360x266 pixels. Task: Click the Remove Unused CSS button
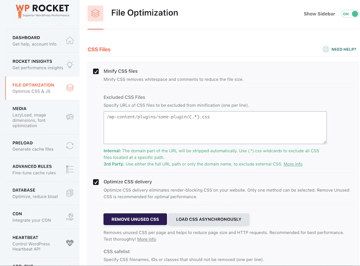pyautogui.click(x=135, y=219)
